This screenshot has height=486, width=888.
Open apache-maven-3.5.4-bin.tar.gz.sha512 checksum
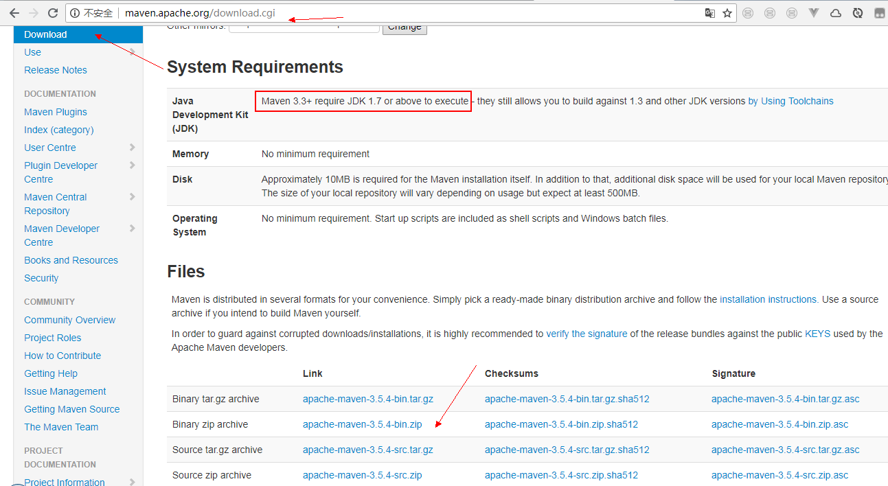pyautogui.click(x=567, y=399)
